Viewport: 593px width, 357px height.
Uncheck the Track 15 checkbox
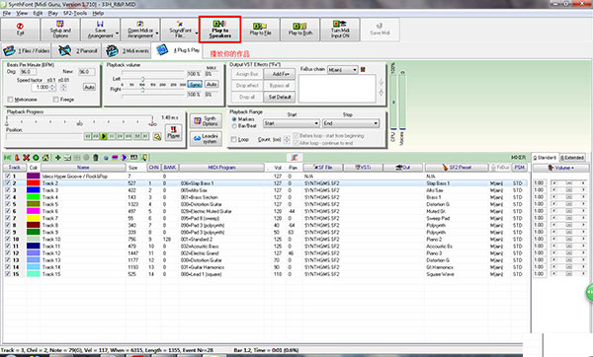(8, 274)
